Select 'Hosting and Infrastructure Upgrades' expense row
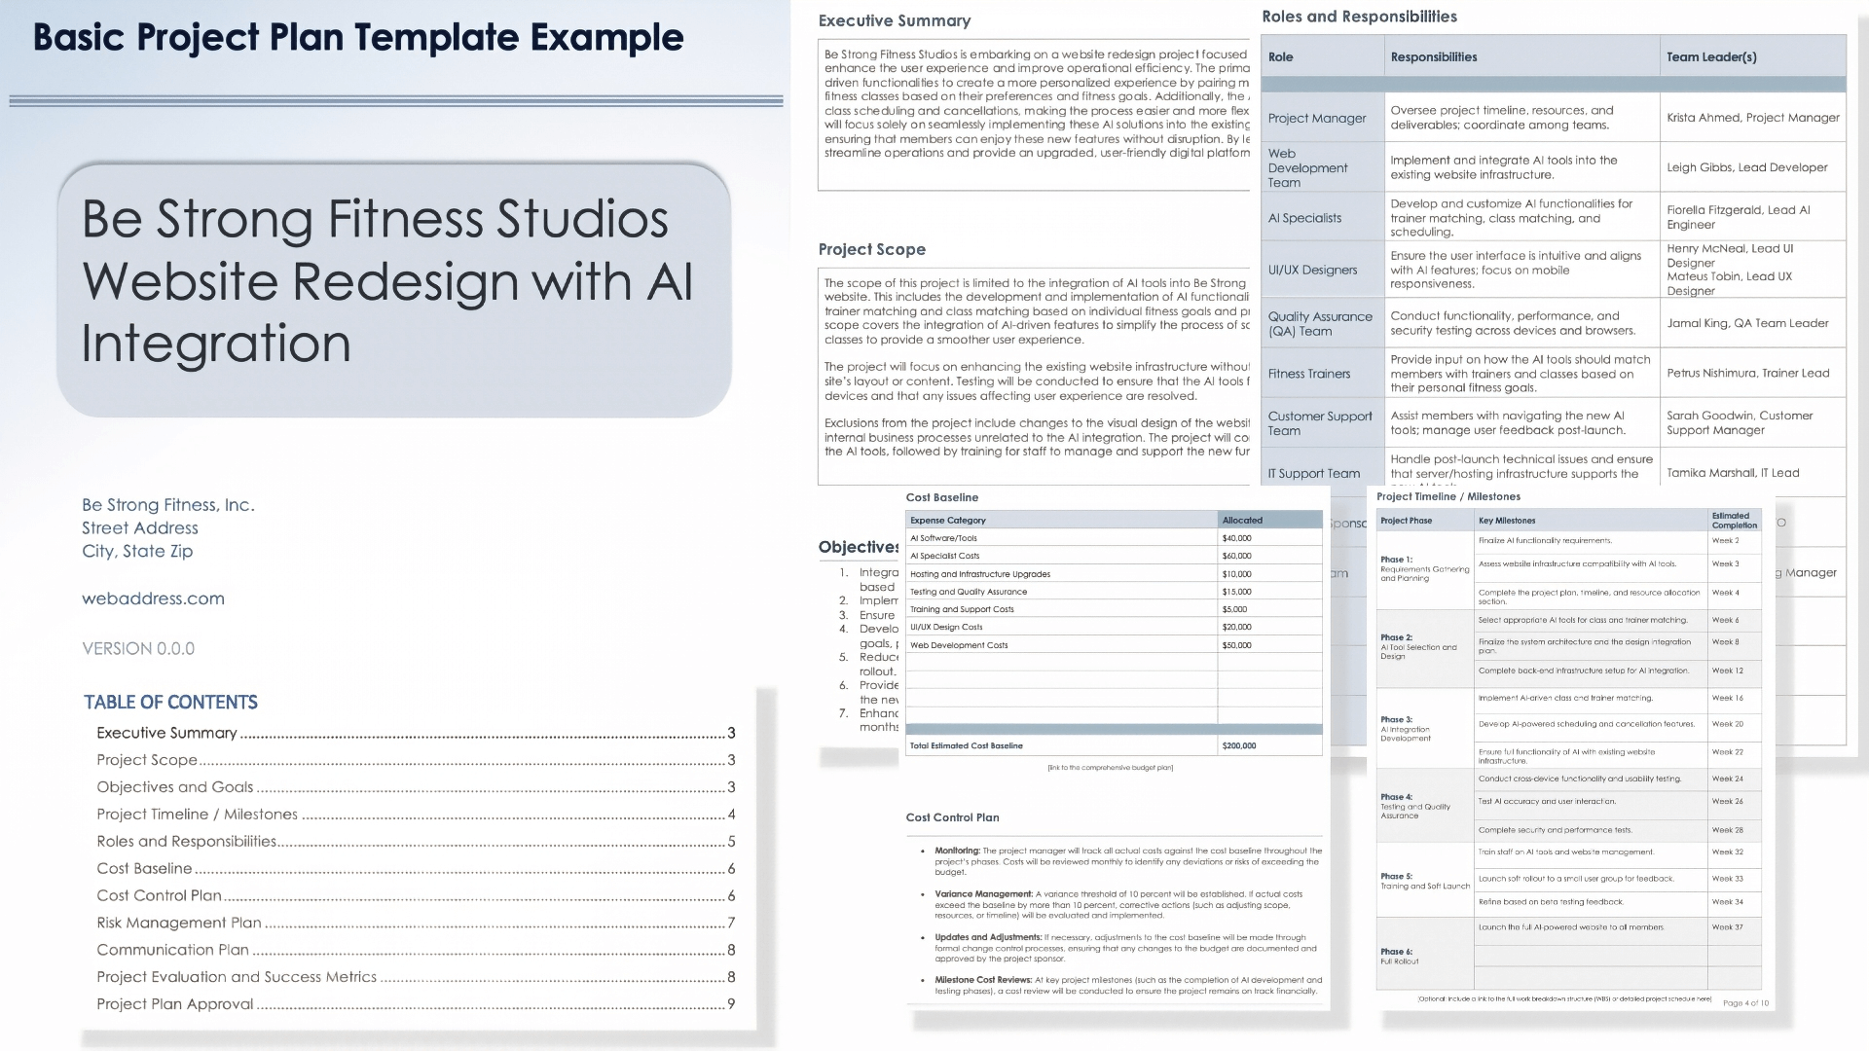The height and width of the screenshot is (1051, 1869). coord(1114,574)
